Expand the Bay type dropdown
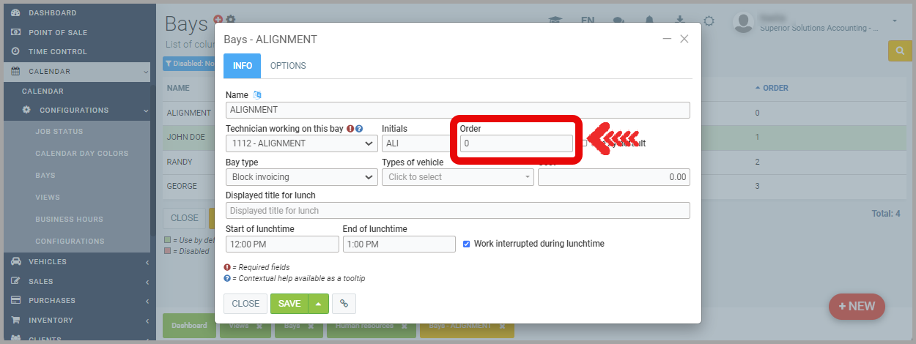The image size is (916, 344). click(302, 176)
